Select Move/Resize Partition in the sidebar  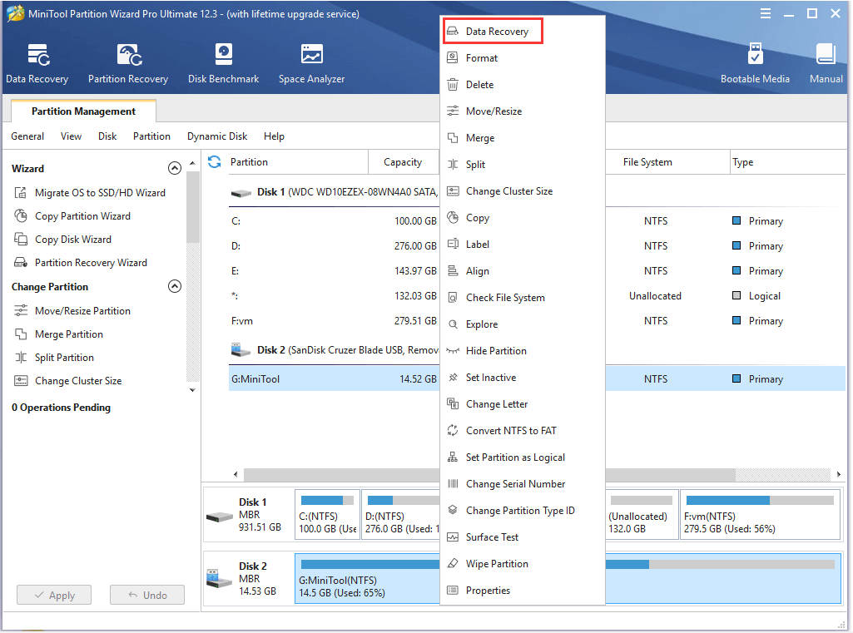(82, 310)
